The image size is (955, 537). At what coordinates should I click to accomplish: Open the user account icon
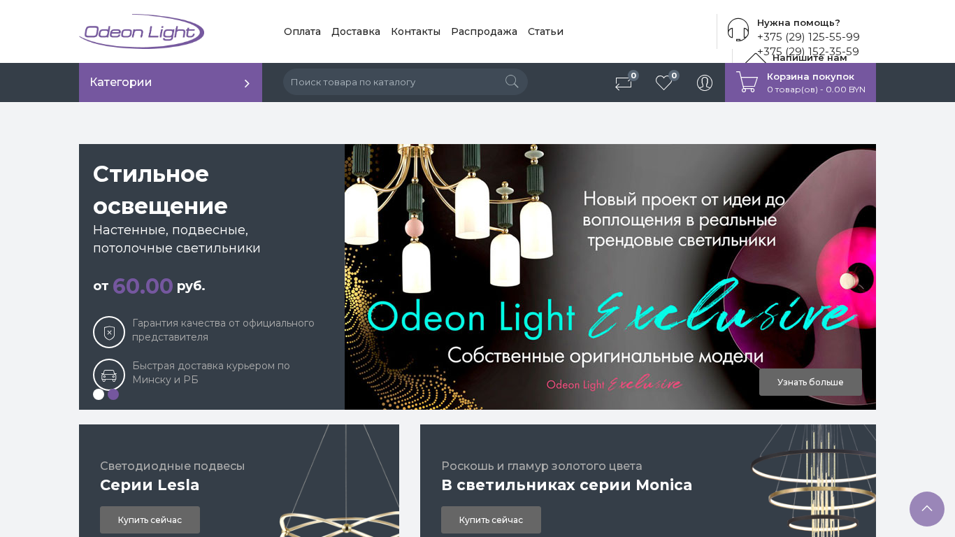pos(705,83)
